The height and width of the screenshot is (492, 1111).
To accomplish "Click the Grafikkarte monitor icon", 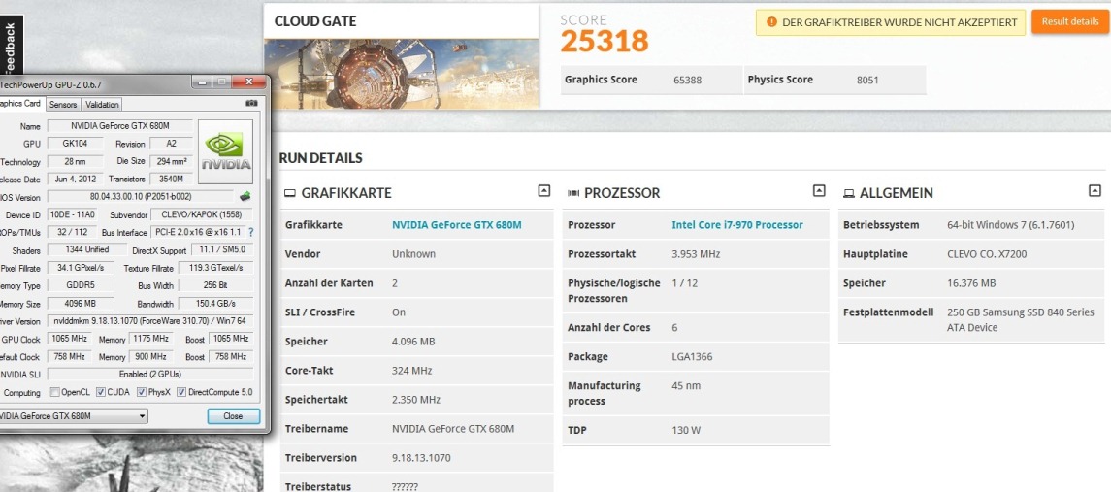I will (290, 193).
